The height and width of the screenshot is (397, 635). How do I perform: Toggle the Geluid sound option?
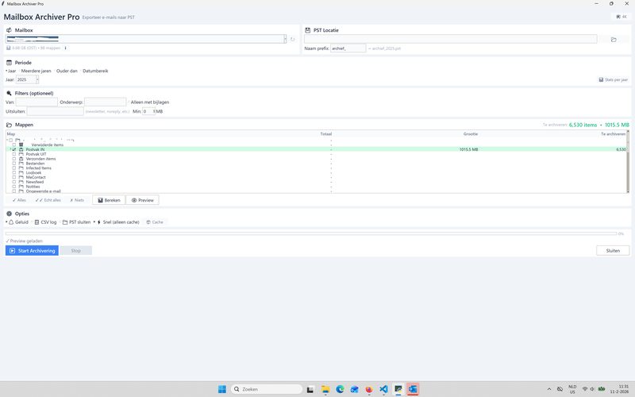tap(17, 222)
